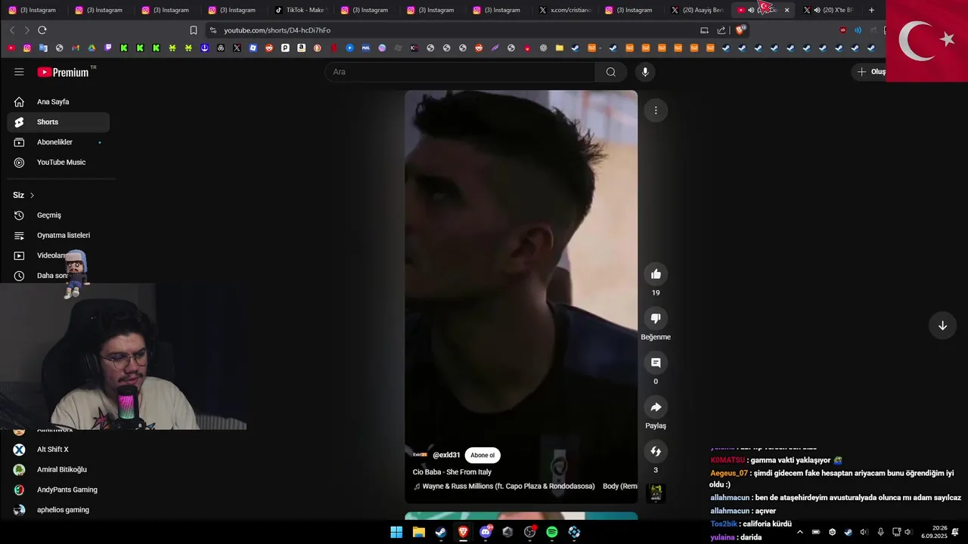Expand the Siz section chevron
Screen dimensions: 968x544
[32, 195]
